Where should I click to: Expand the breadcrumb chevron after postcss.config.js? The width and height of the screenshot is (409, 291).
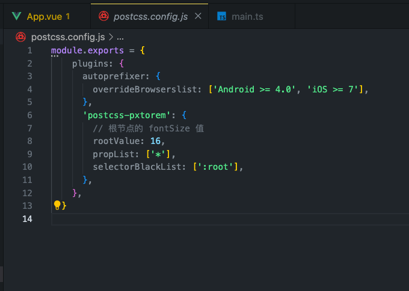111,37
